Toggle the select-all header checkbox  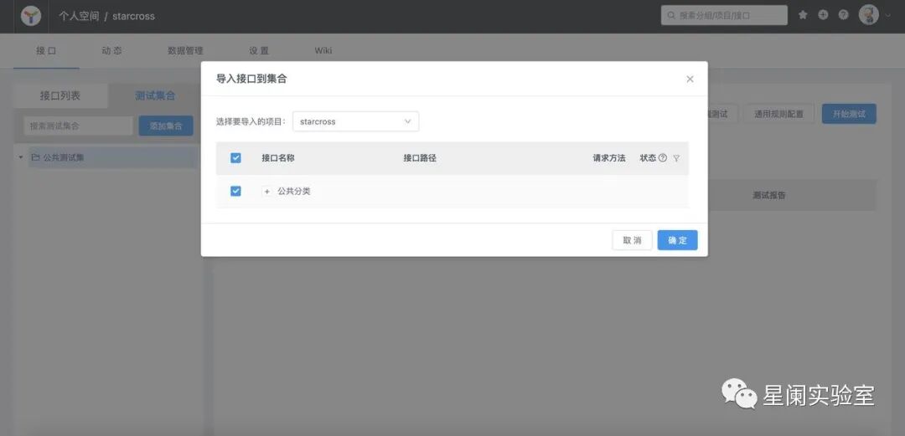pyautogui.click(x=235, y=158)
